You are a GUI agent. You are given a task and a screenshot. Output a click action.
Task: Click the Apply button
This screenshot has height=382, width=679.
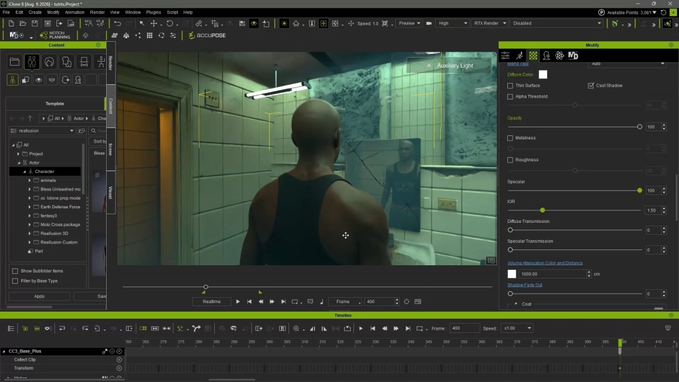(39, 296)
